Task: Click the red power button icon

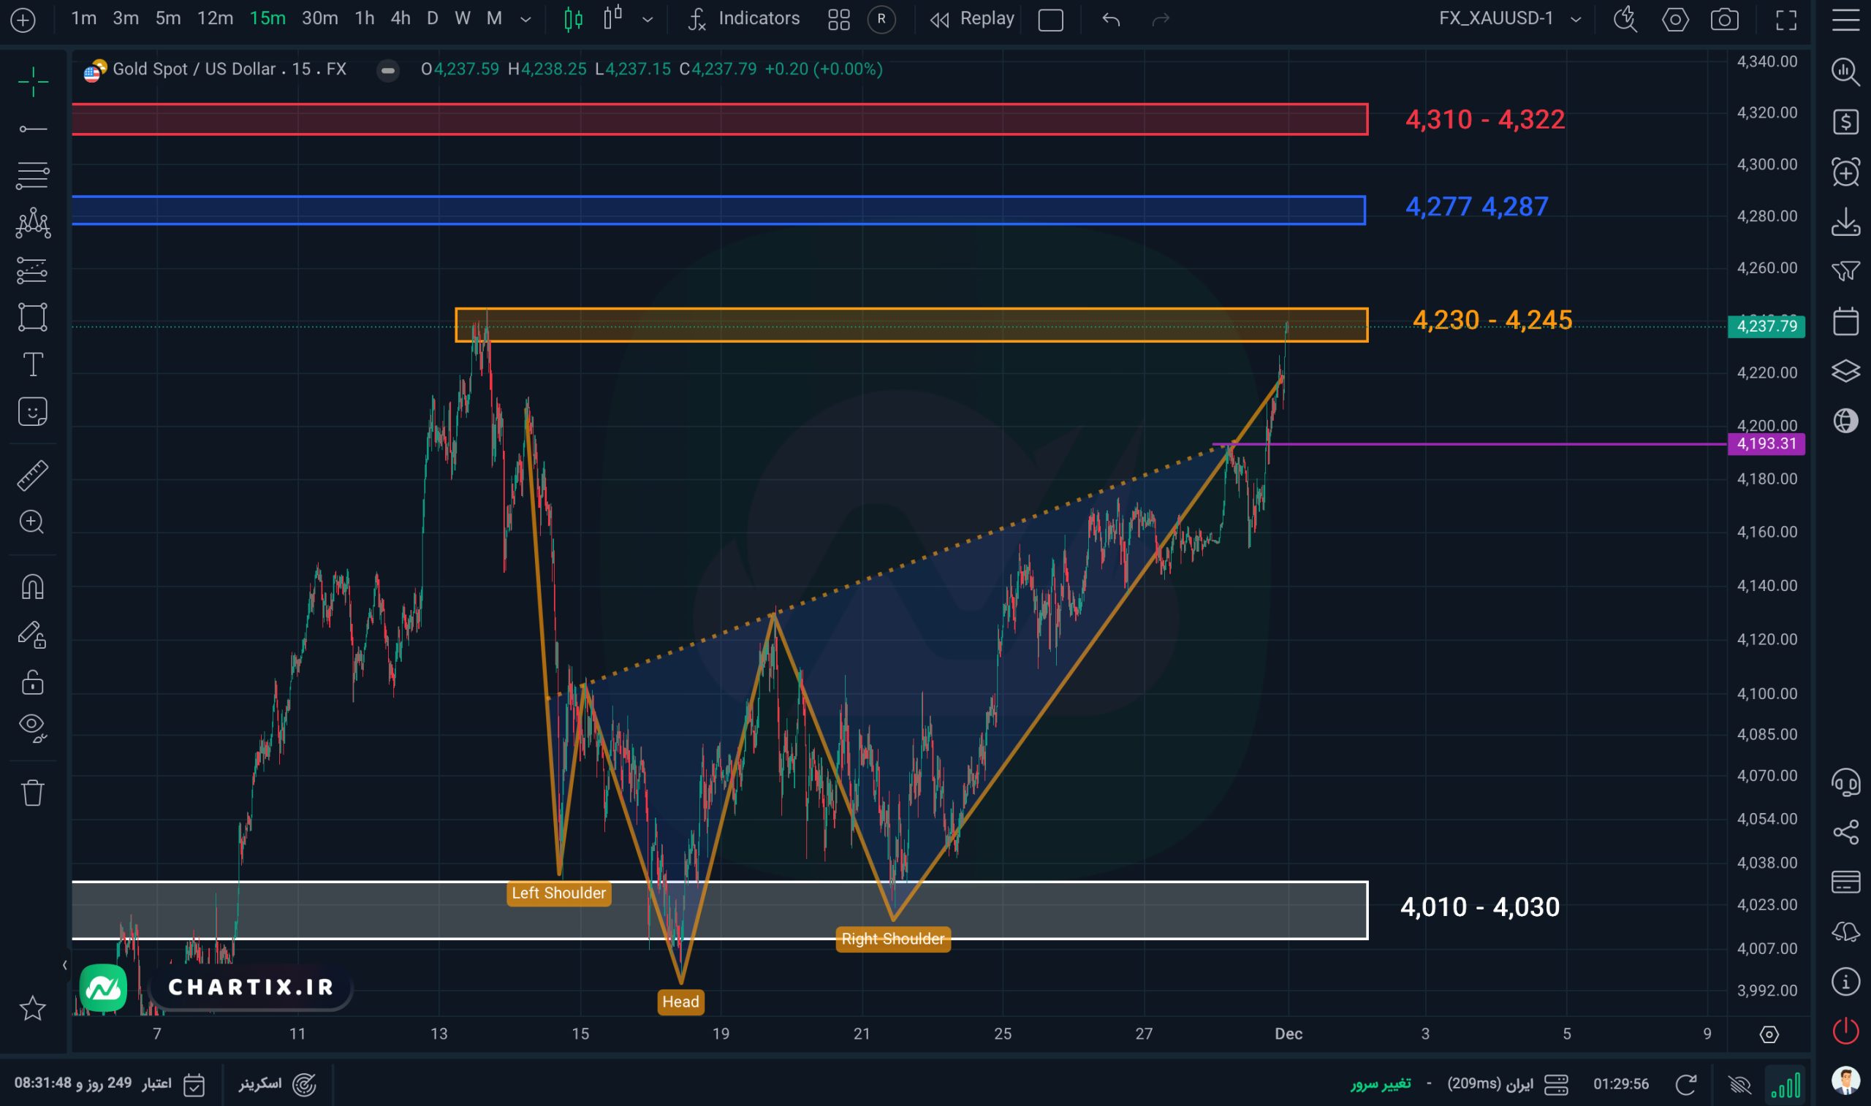Action: point(1845,1031)
